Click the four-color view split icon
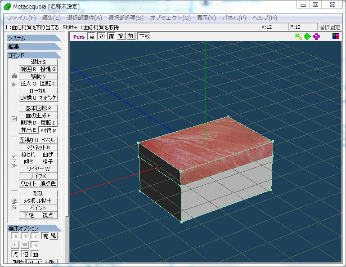 336,36
